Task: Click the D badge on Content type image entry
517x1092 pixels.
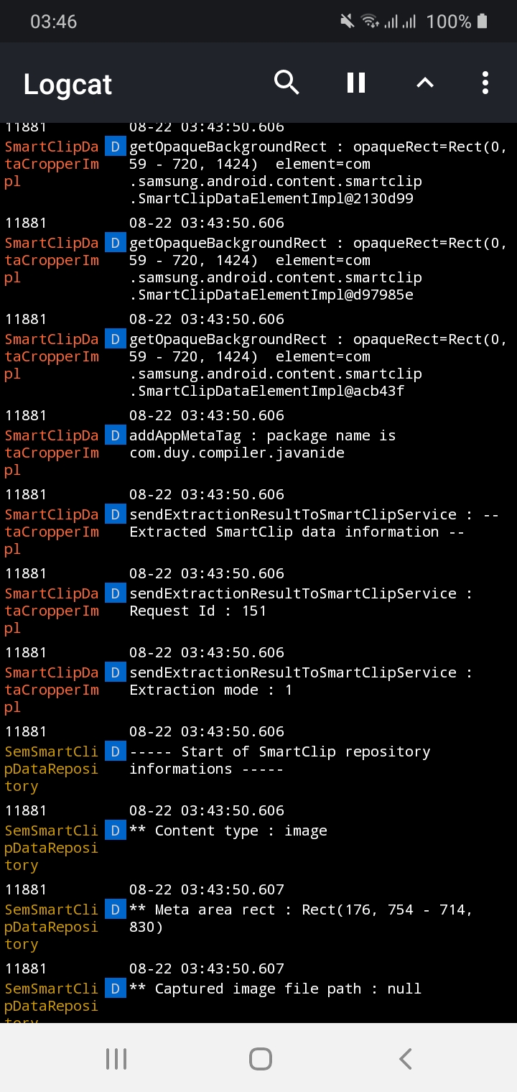Action: [115, 830]
